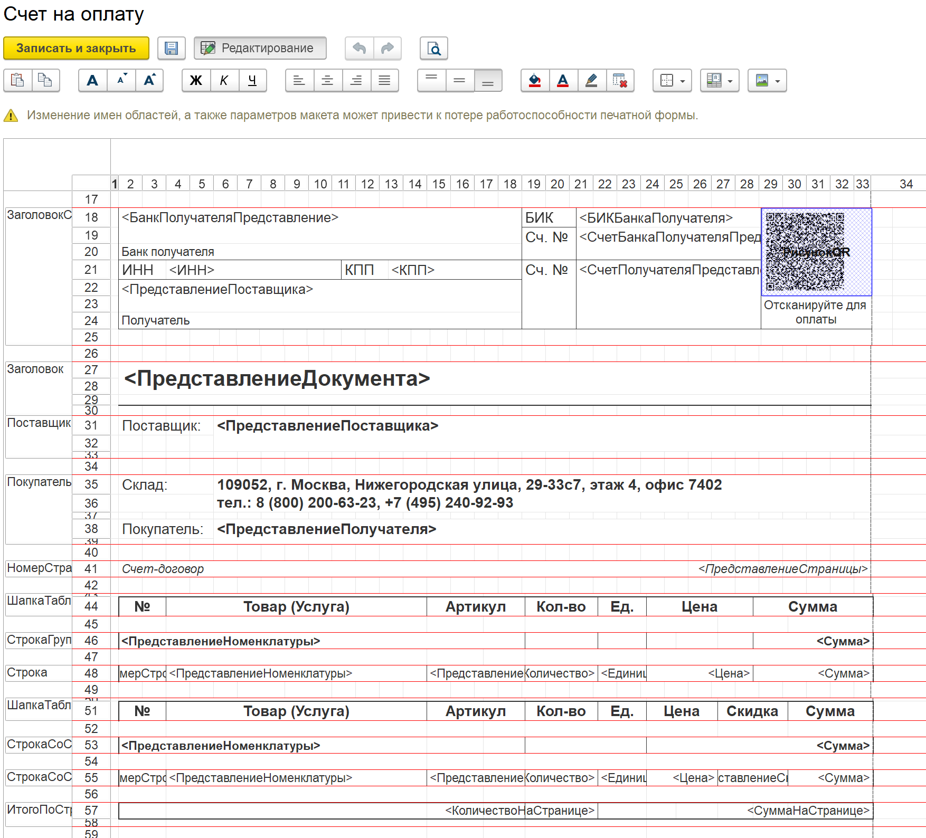Select the RисунокQR code image
The height and width of the screenshot is (838, 926).
(816, 252)
